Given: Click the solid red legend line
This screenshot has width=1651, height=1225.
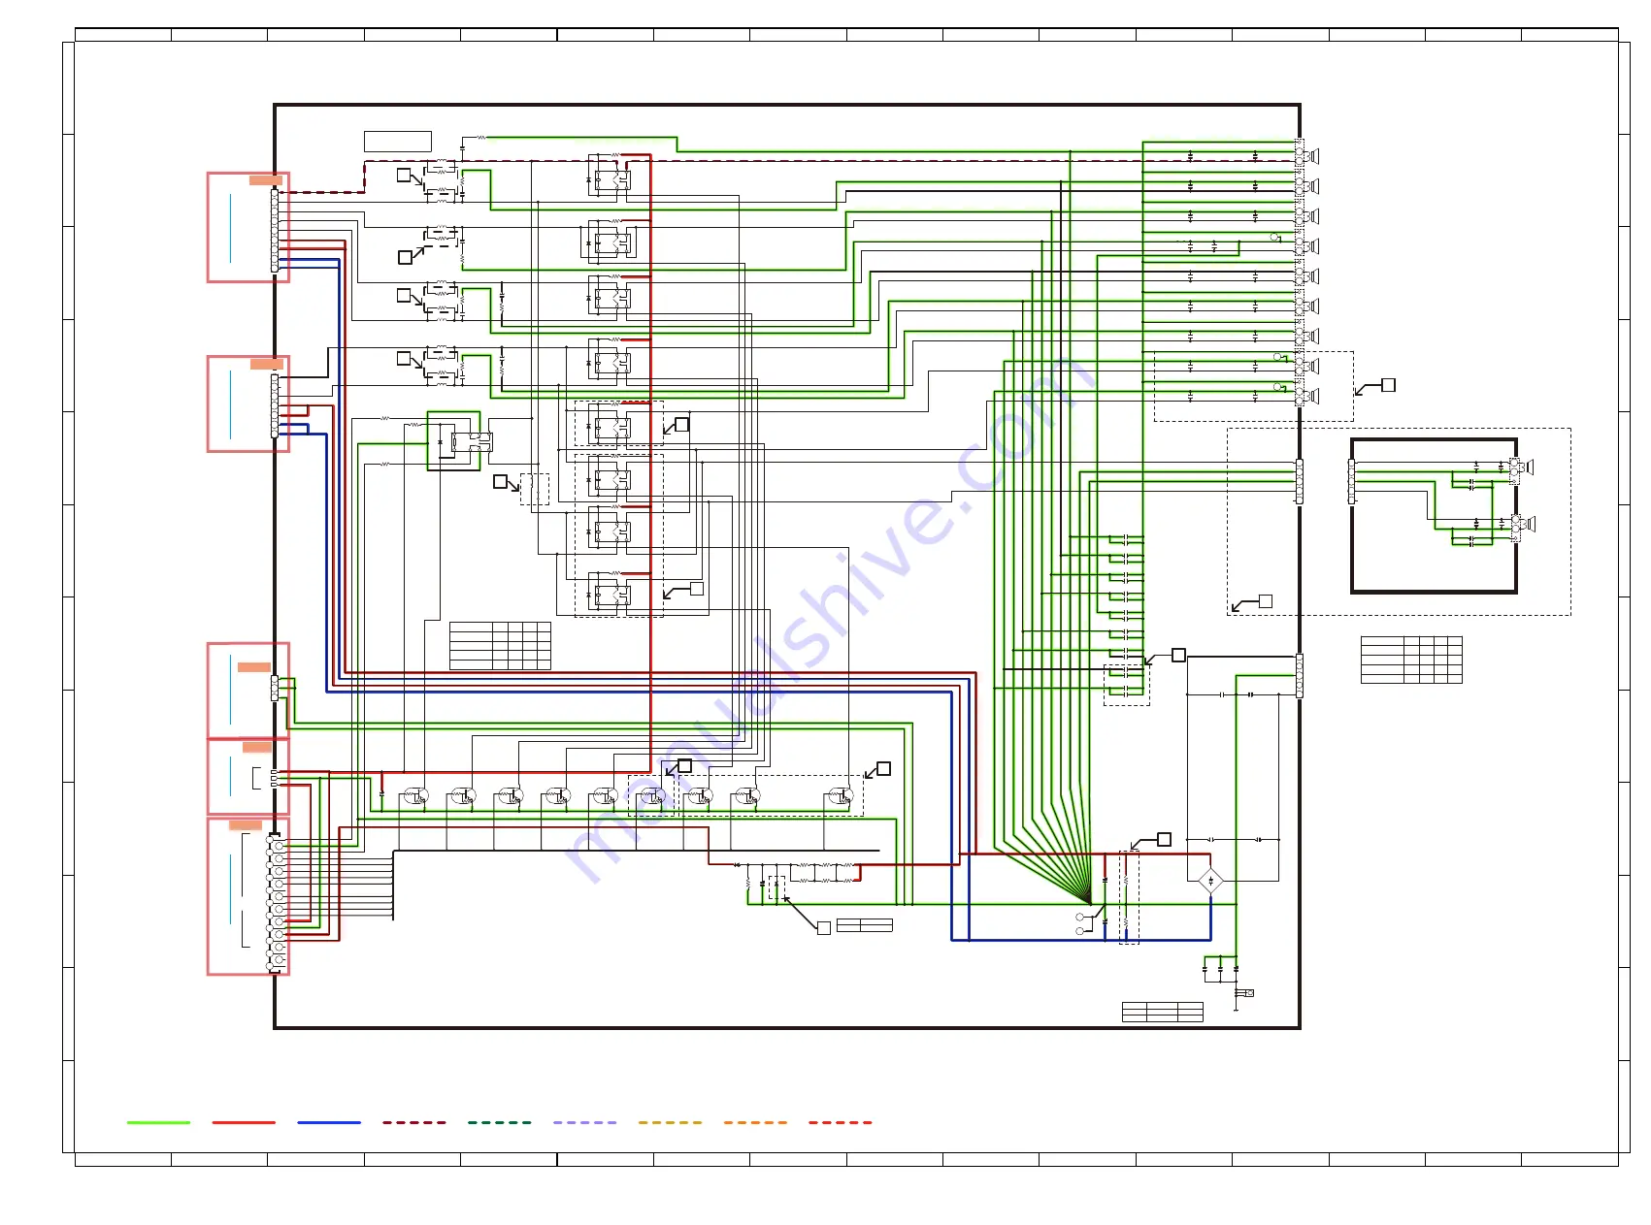Looking at the screenshot, I should click(244, 1122).
